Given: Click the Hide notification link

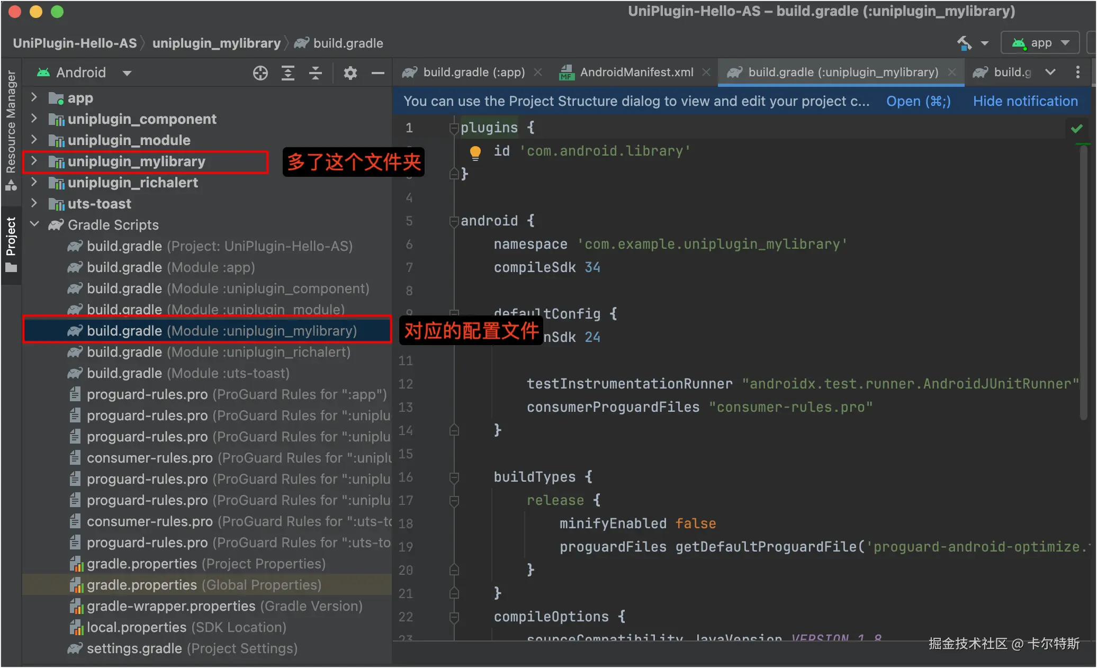Looking at the screenshot, I should click(1025, 101).
